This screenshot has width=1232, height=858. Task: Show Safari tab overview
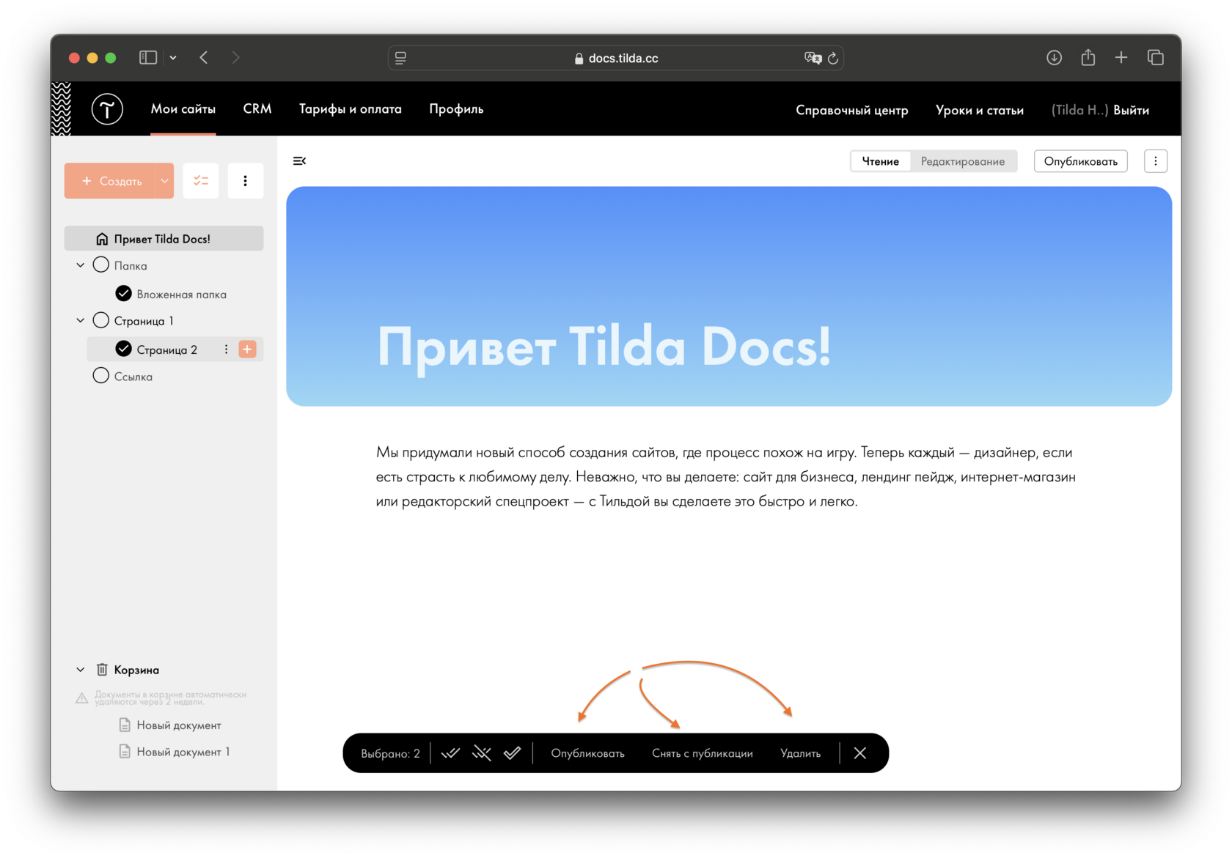1155,57
